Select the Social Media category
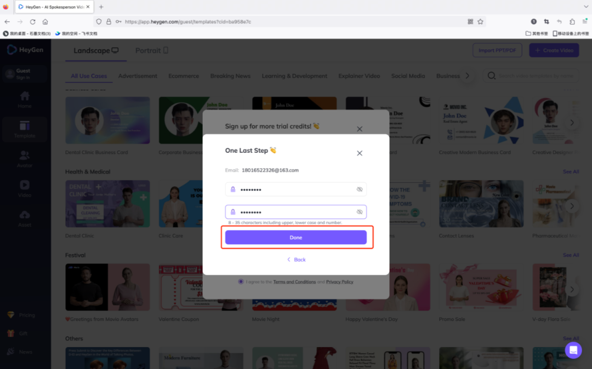 click(408, 76)
